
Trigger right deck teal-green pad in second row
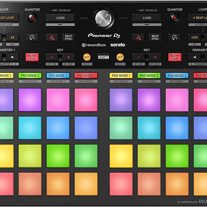coord(121,128)
